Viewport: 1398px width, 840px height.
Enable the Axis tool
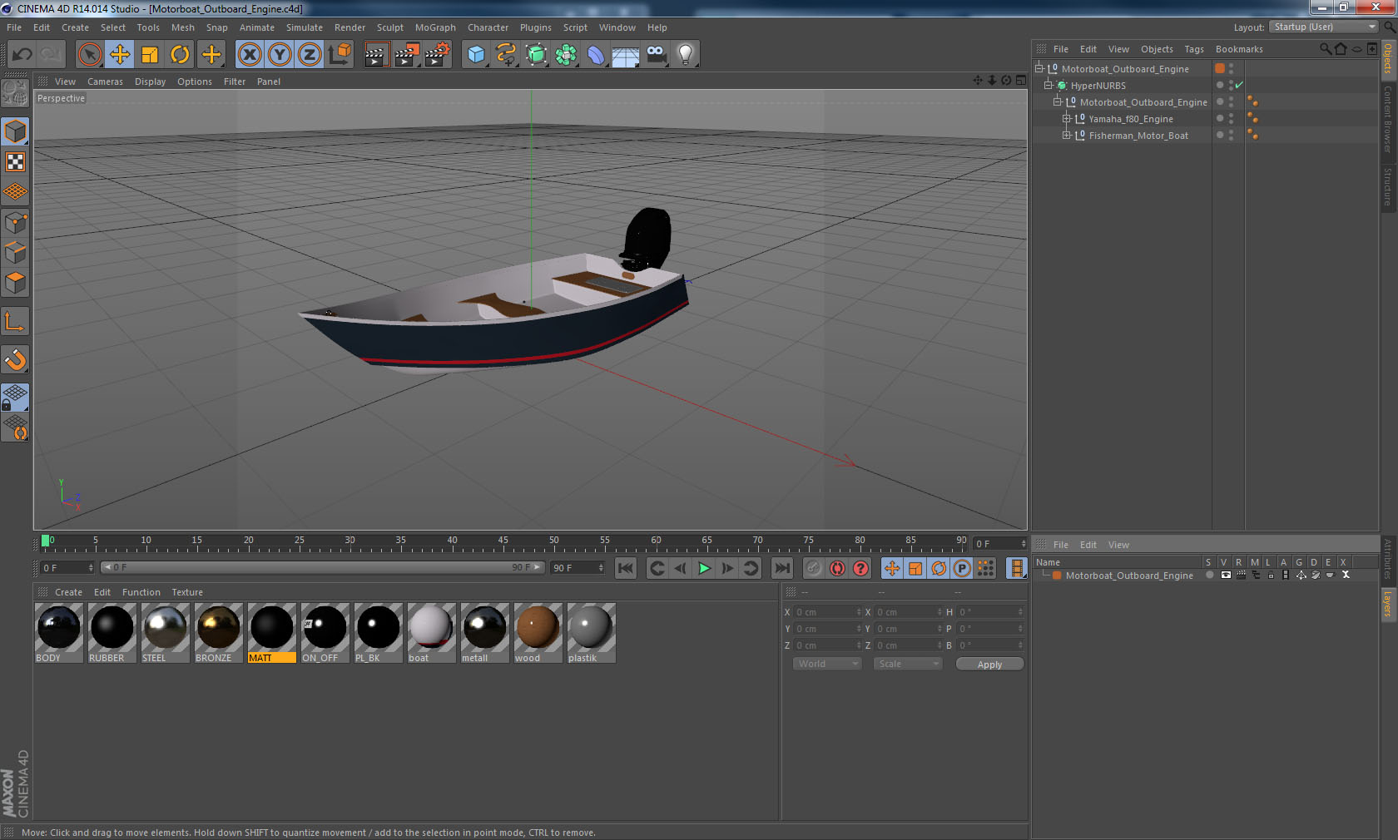coord(15,322)
